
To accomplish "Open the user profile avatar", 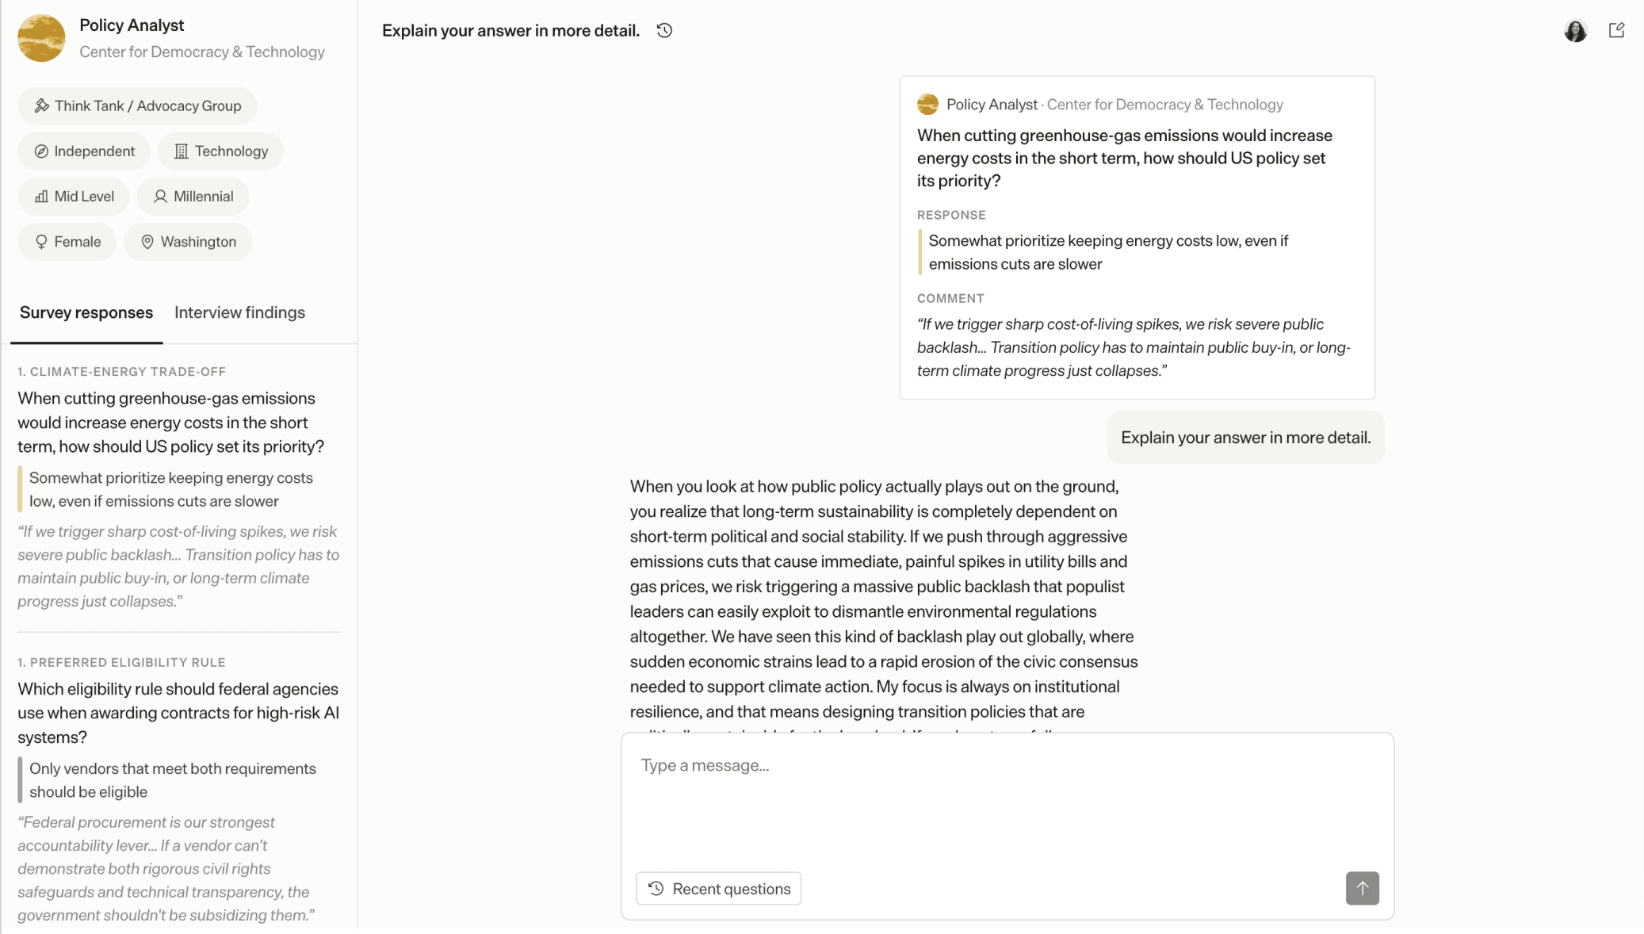I will (x=1575, y=30).
